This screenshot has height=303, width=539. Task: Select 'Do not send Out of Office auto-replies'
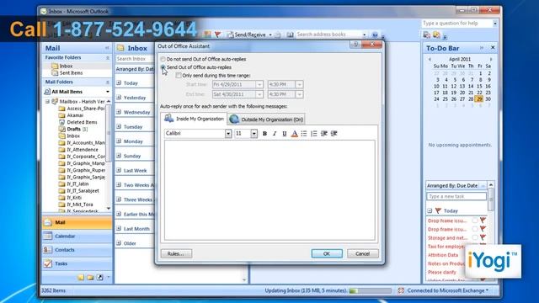[x=163, y=59]
